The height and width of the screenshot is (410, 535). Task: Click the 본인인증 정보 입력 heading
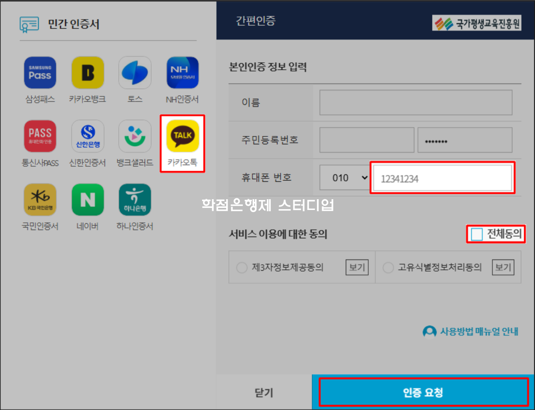click(268, 67)
